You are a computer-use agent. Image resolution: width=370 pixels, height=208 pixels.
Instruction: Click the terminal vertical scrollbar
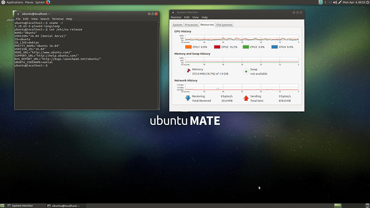tap(158, 65)
